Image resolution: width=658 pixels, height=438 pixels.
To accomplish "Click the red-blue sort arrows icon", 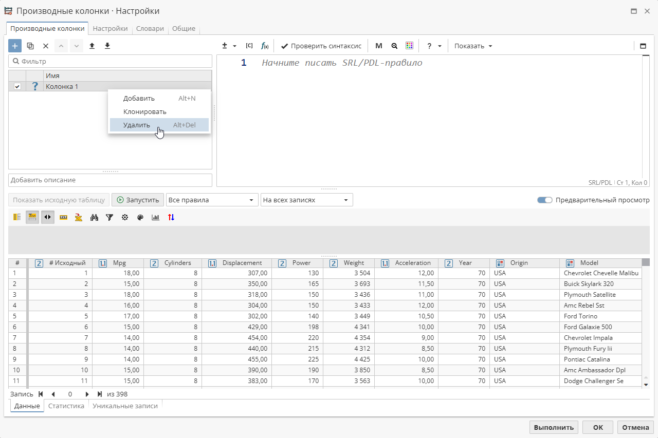I will [171, 217].
